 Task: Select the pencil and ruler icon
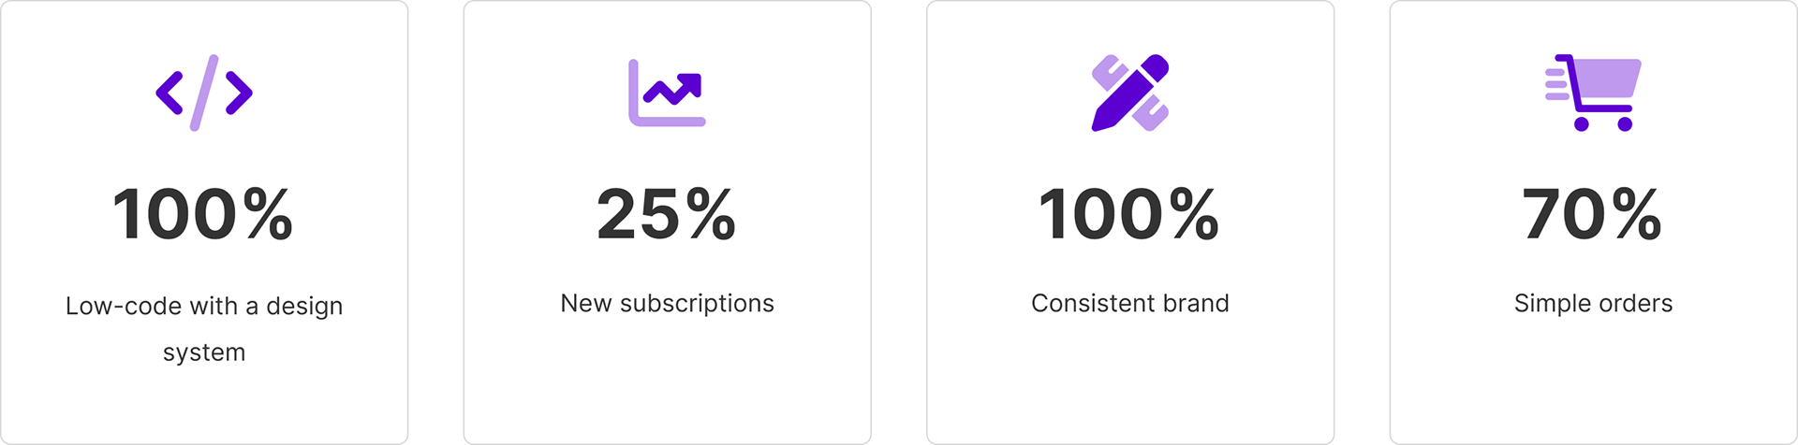point(1130,93)
